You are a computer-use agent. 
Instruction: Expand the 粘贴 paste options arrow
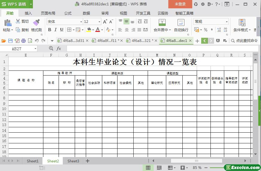[12, 30]
